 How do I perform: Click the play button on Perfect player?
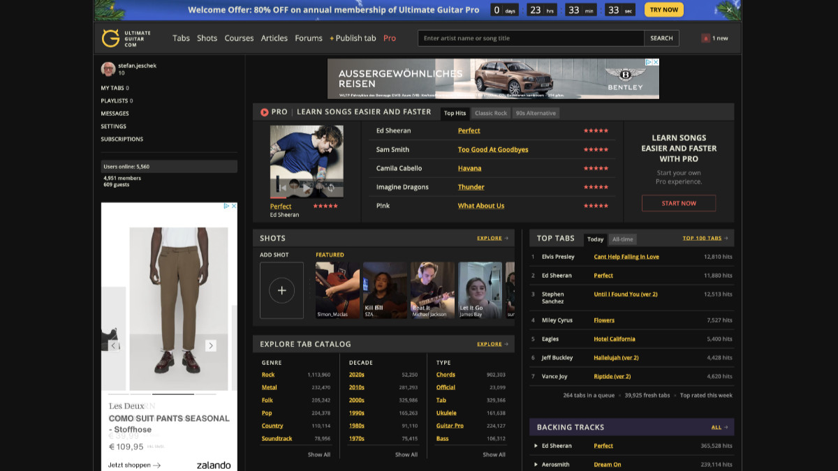pyautogui.click(x=307, y=188)
